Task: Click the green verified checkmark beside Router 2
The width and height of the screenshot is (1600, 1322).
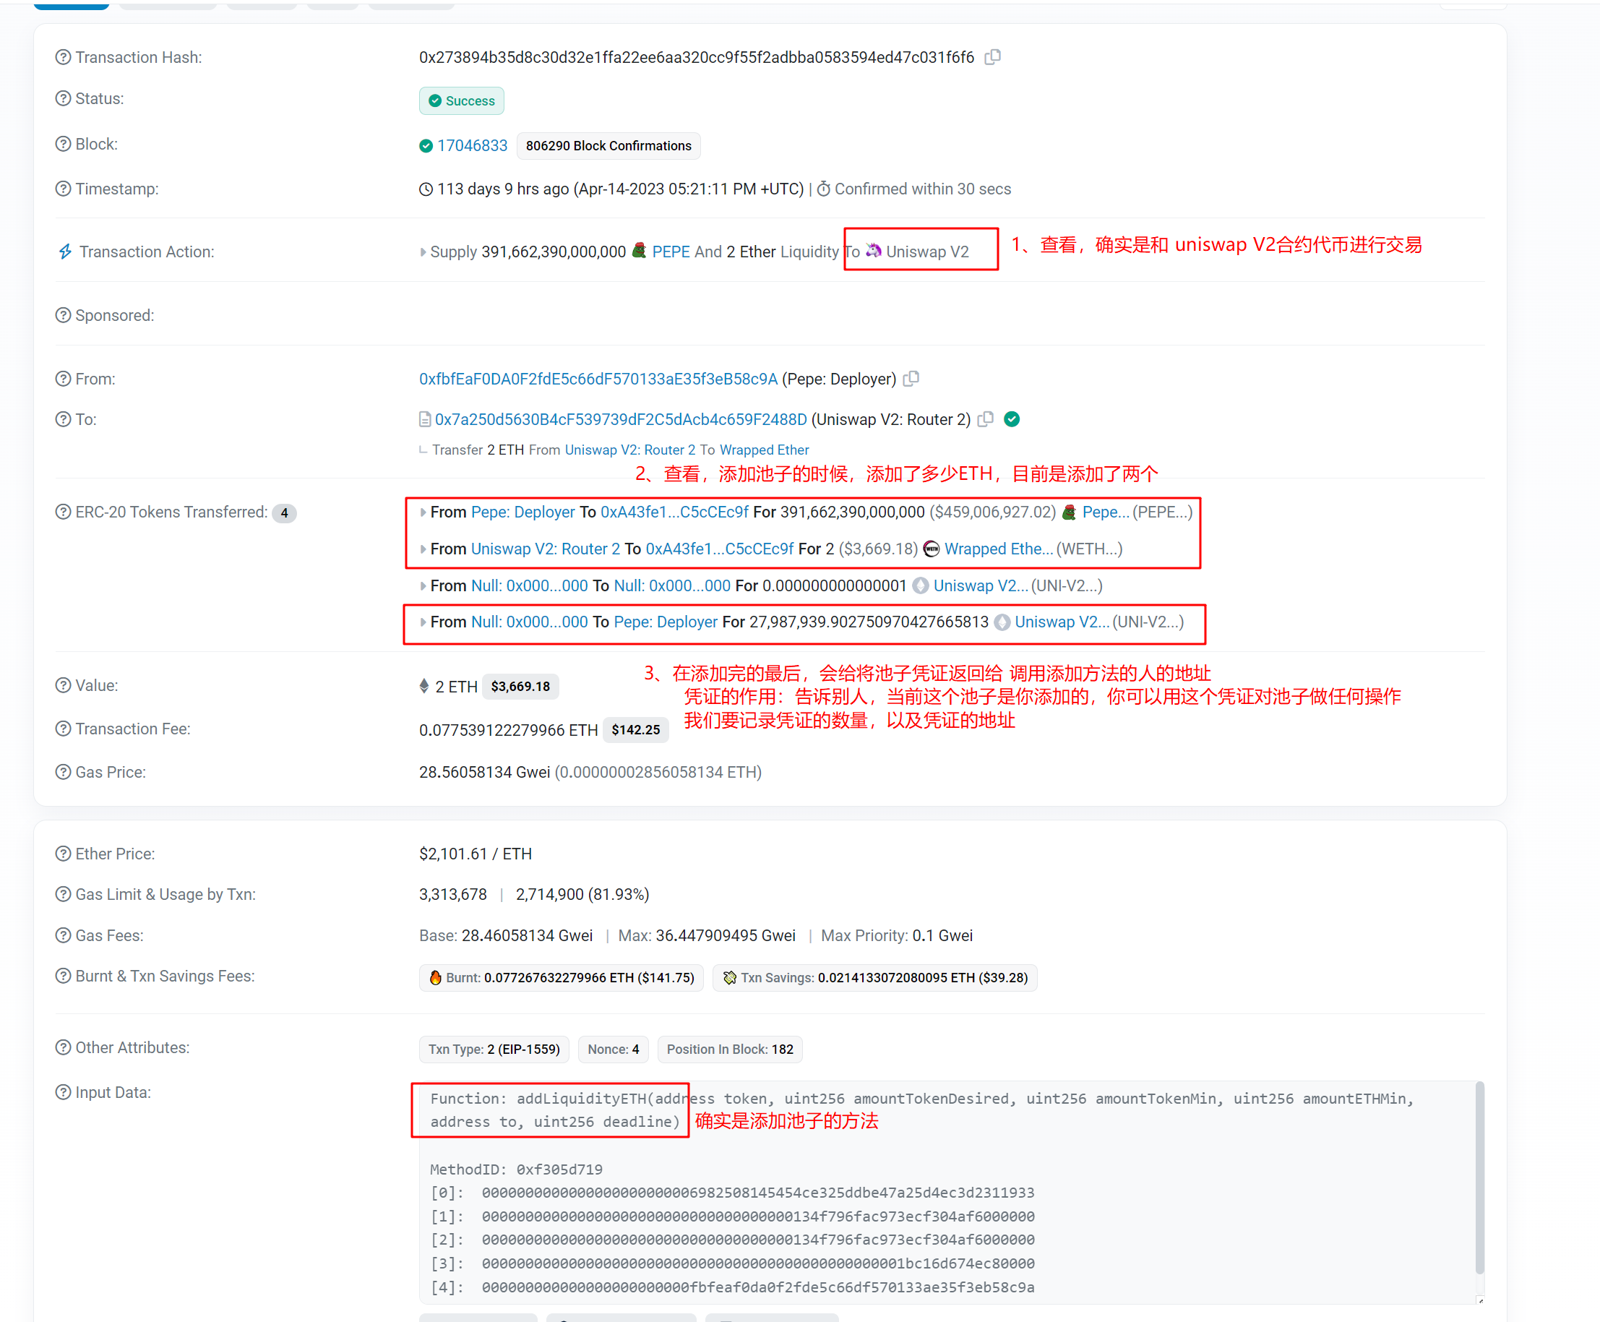Action: pyautogui.click(x=1012, y=419)
